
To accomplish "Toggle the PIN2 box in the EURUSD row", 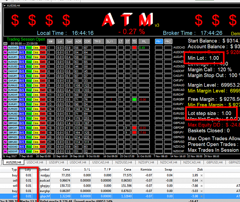I will 168,114.
